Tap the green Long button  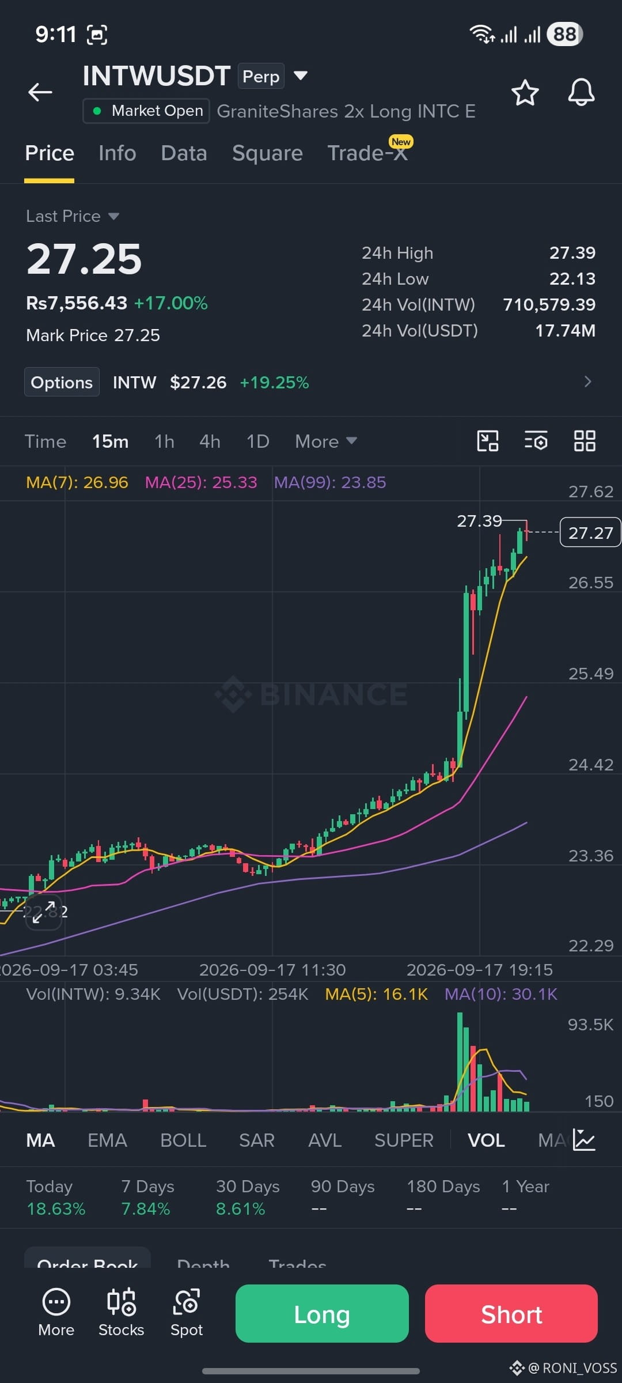(322, 1313)
